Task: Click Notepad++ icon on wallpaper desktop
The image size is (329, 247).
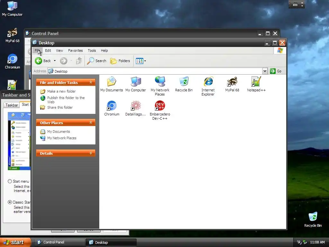Action: coord(12,85)
